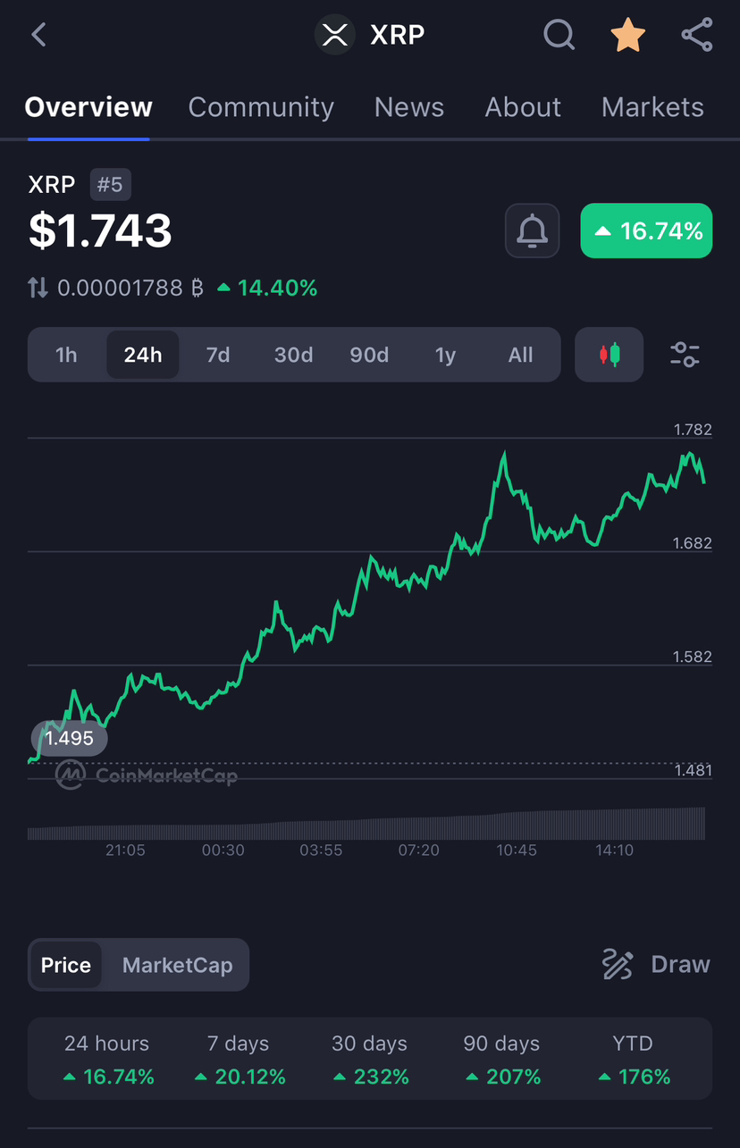Select the All time range
Image resolution: width=740 pixels, height=1148 pixels.
[520, 354]
